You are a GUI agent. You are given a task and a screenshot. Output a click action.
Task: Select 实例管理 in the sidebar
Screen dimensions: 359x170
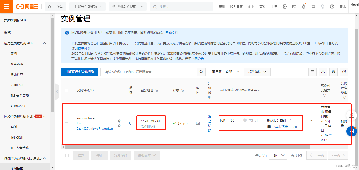pos(17,168)
